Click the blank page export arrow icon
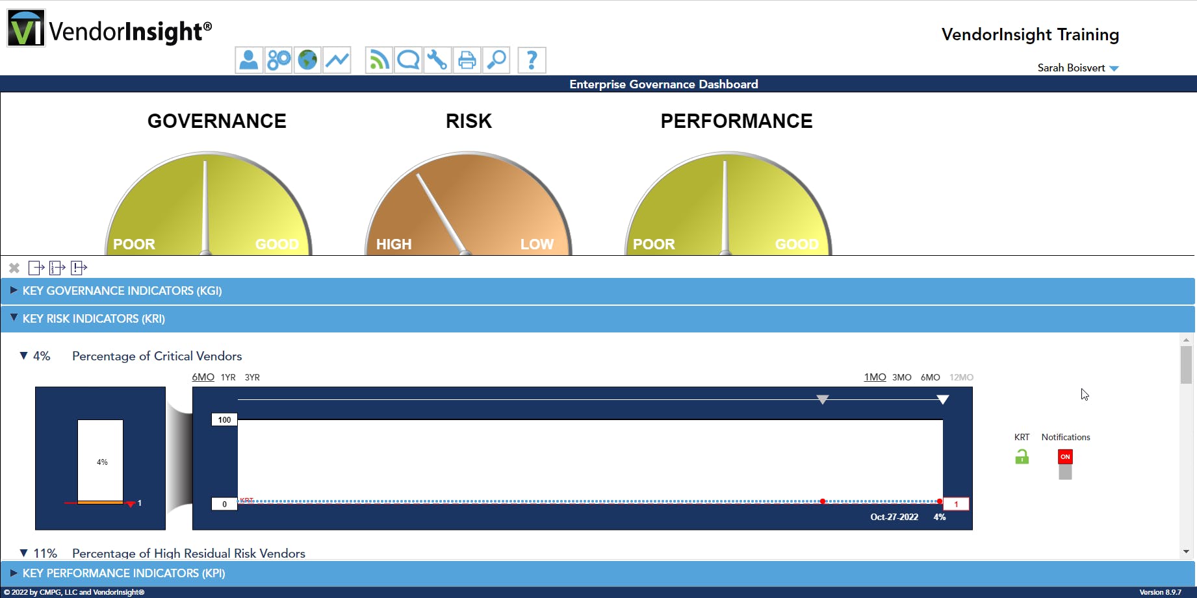The width and height of the screenshot is (1197, 598). 36,268
